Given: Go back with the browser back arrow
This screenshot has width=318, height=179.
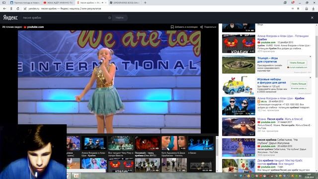Looking at the screenshot, I should click(x=4, y=9).
